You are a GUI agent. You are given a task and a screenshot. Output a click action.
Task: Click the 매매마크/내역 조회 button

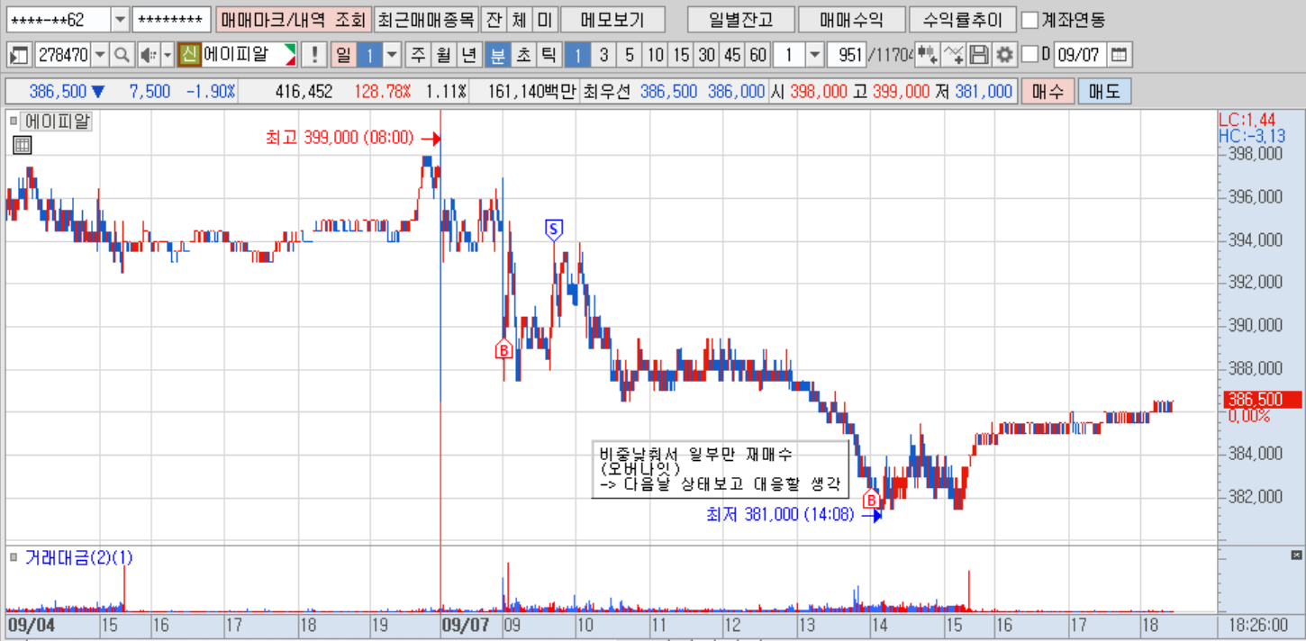(293, 20)
